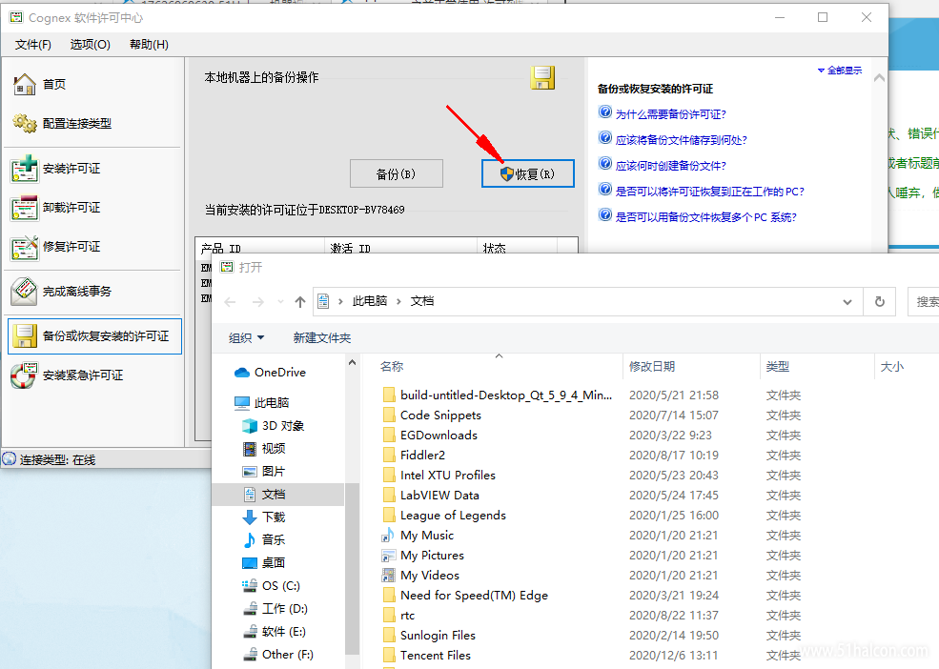Click the help icon beside 是否可以用备份文件恢复多个 PC 系统?
939x669 pixels.
coord(605,215)
